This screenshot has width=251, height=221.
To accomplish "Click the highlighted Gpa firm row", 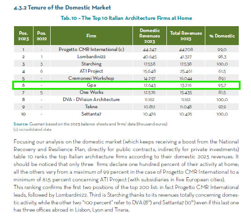I will tap(126, 85).
